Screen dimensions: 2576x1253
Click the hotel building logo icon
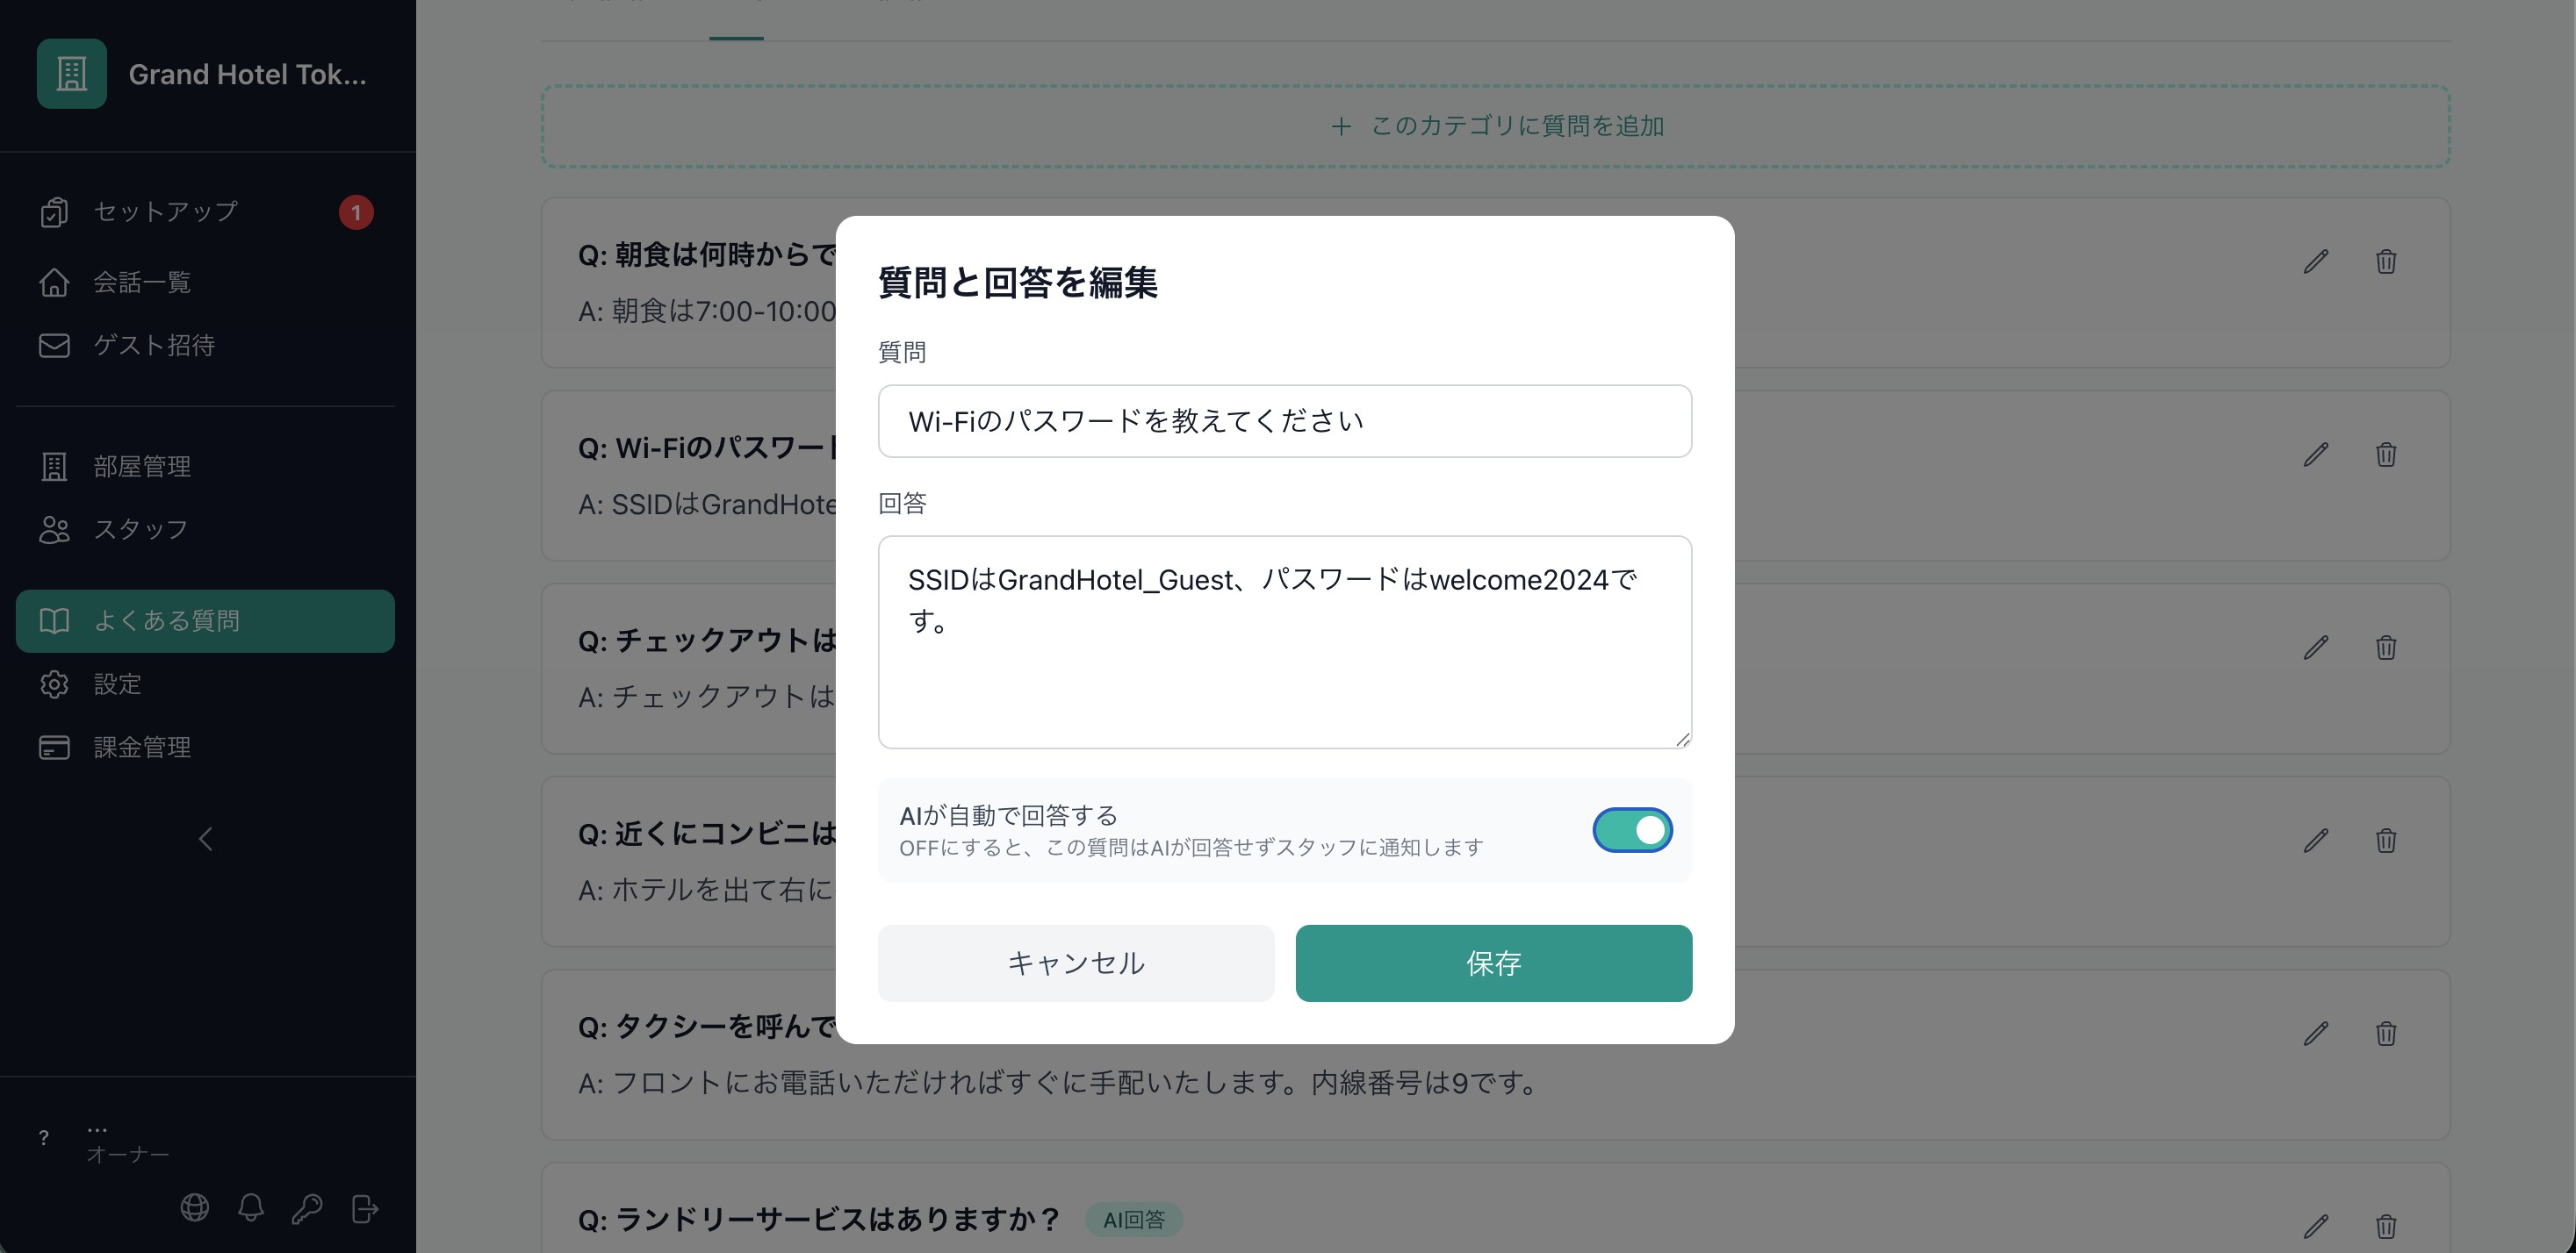click(72, 74)
